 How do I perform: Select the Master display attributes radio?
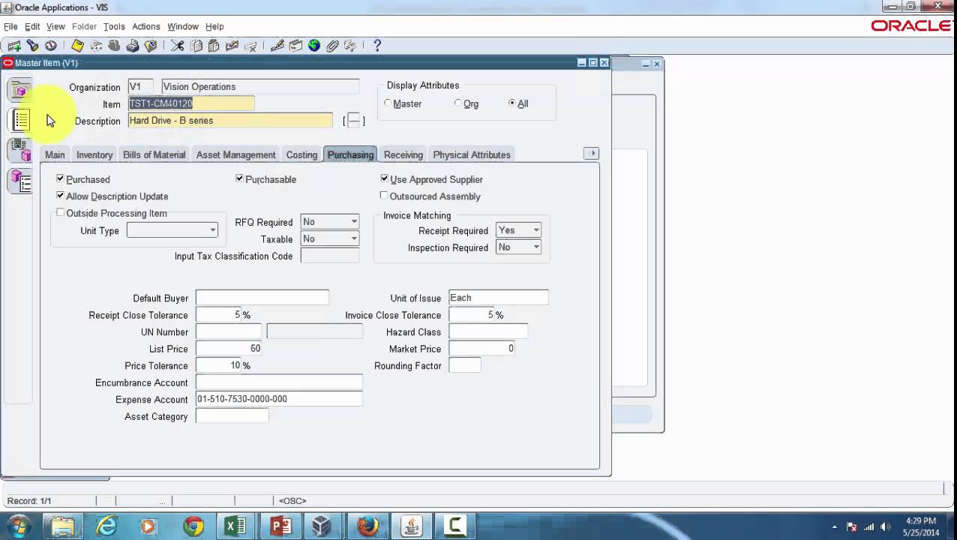(388, 103)
